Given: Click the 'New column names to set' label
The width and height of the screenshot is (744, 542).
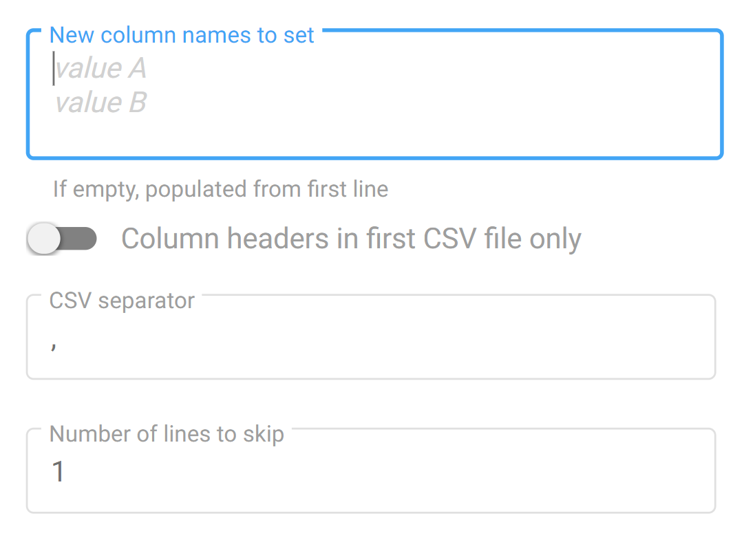Looking at the screenshot, I should click(182, 35).
